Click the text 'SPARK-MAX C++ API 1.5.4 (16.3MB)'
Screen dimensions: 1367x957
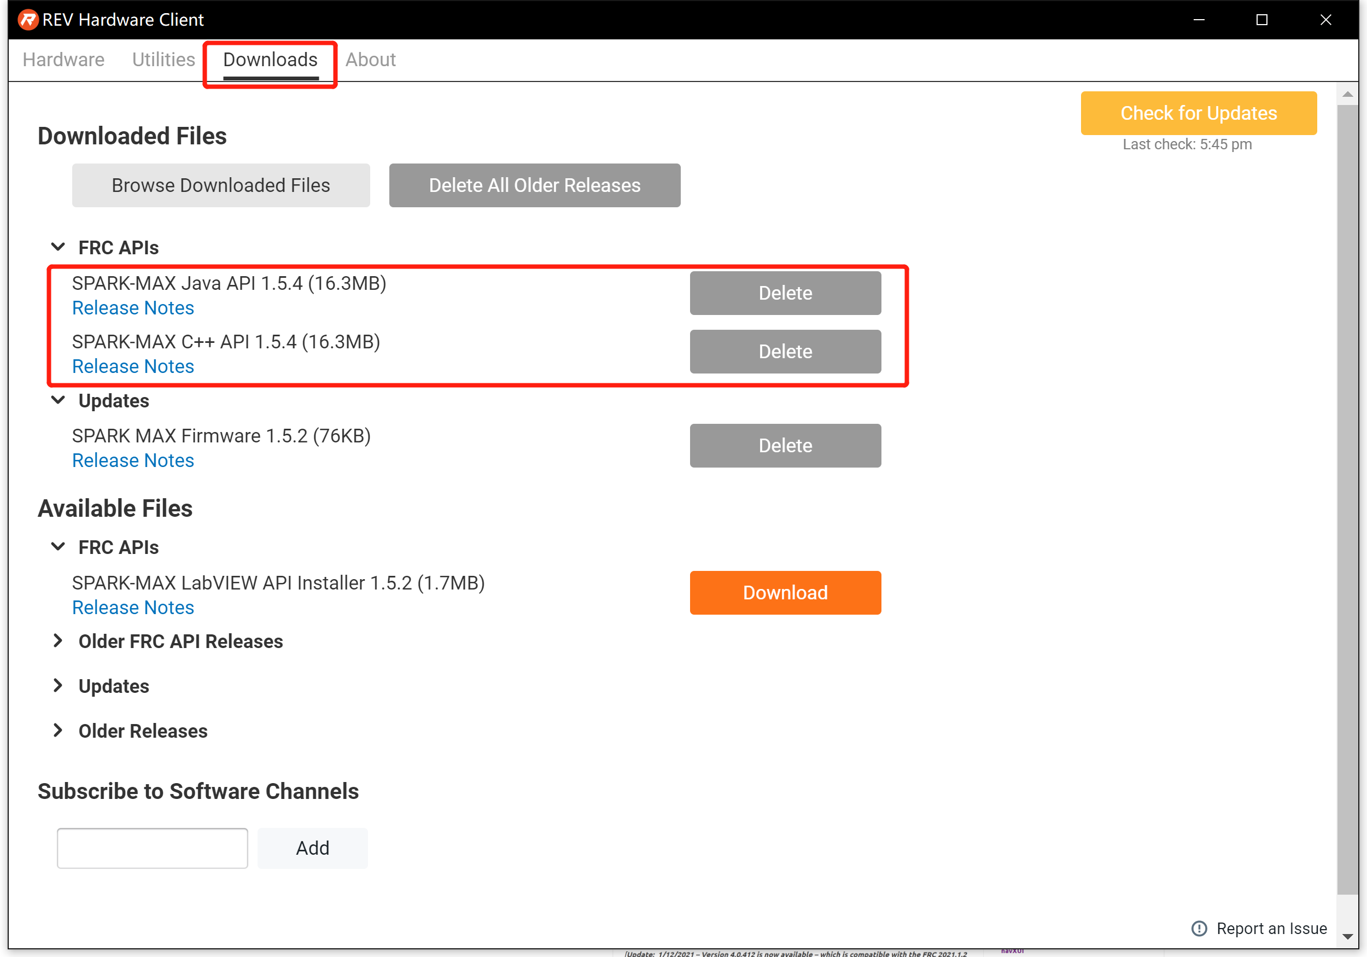tap(226, 341)
